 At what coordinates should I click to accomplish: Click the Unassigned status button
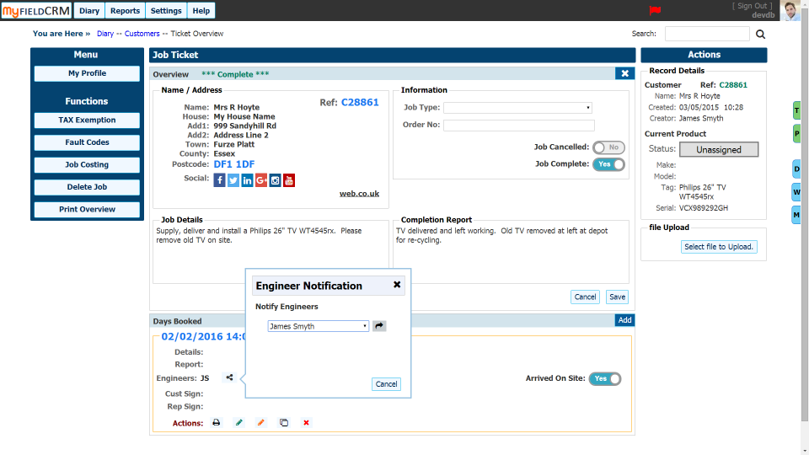[719, 150]
